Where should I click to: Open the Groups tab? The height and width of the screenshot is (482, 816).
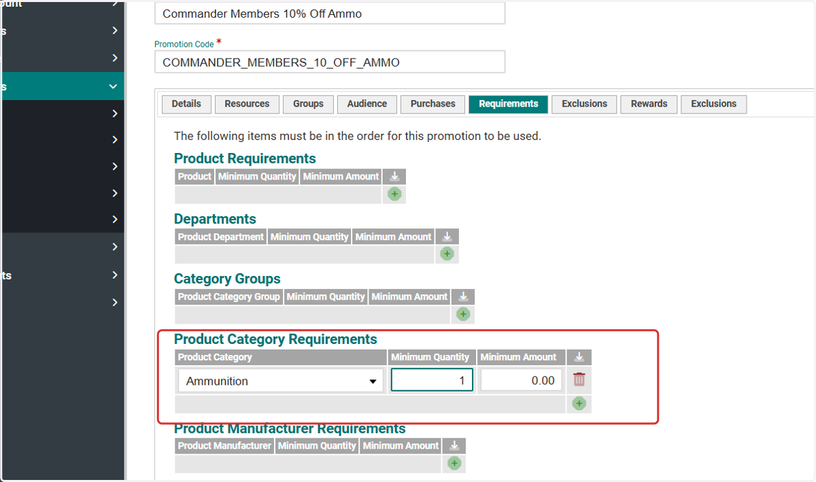pos(308,104)
